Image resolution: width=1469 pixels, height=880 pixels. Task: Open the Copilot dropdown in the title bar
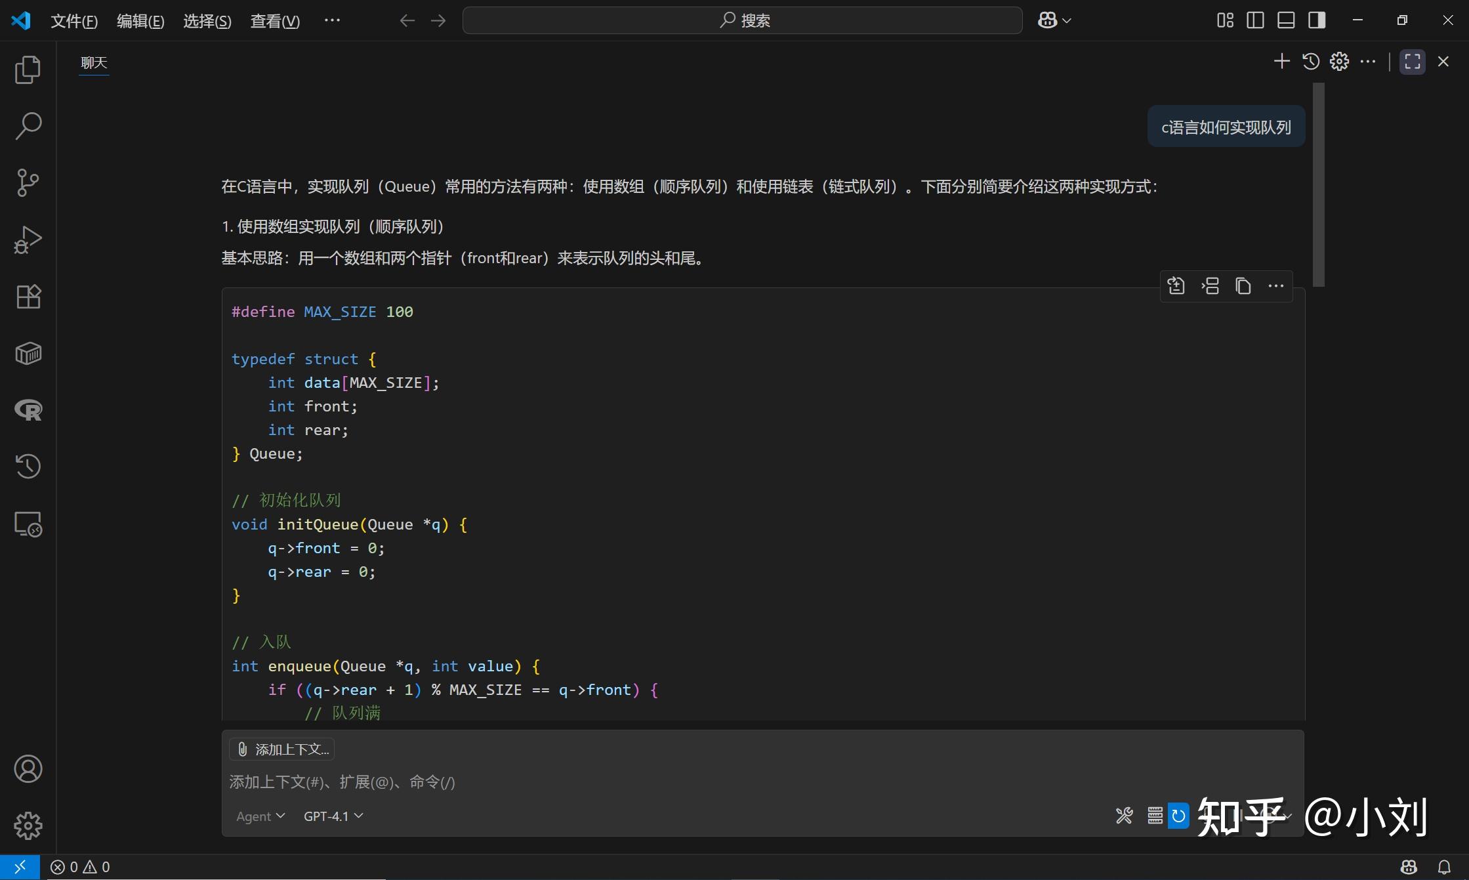point(1053,20)
